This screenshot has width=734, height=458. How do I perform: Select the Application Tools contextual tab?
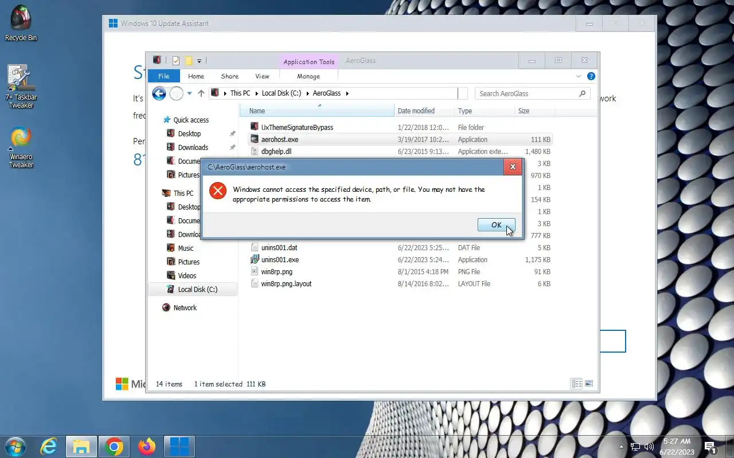coord(309,62)
